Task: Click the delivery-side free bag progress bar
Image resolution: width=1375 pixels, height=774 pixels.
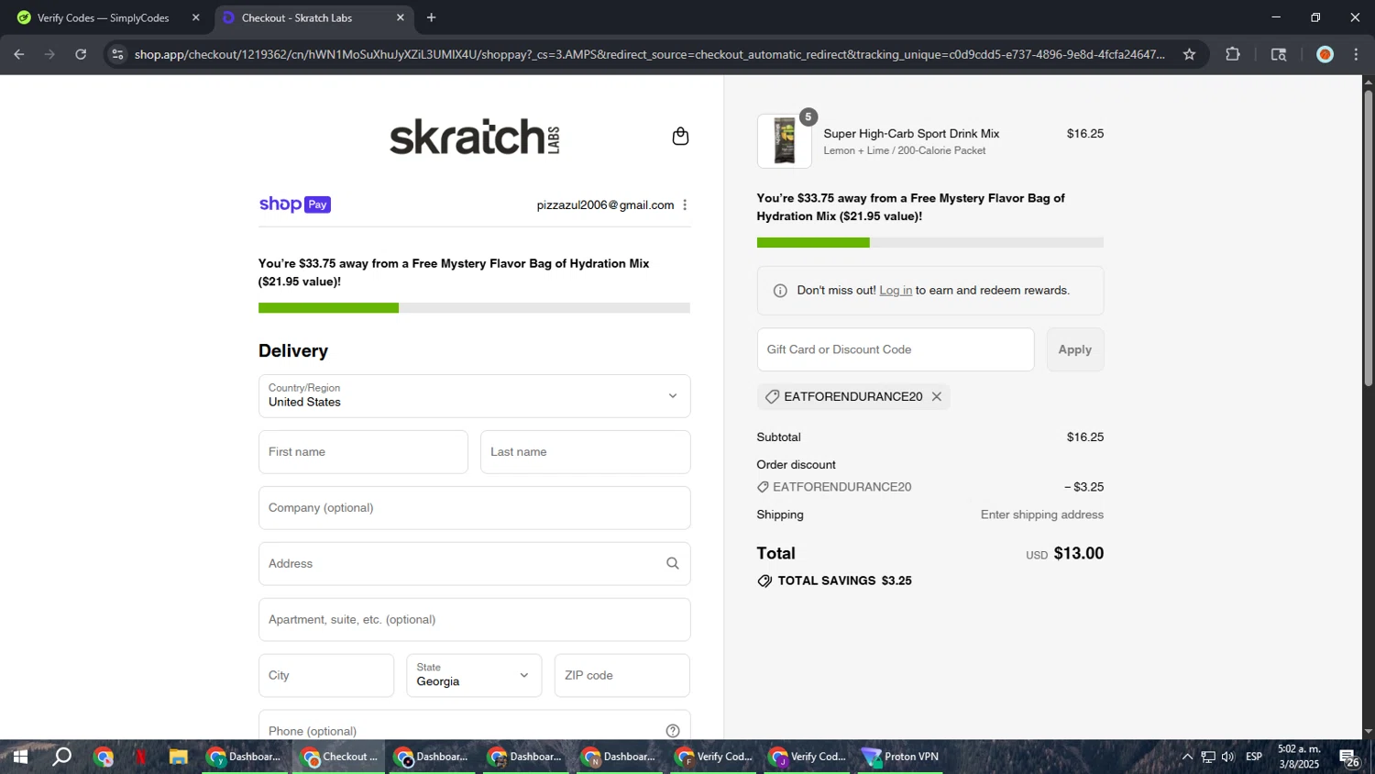Action: (x=474, y=308)
